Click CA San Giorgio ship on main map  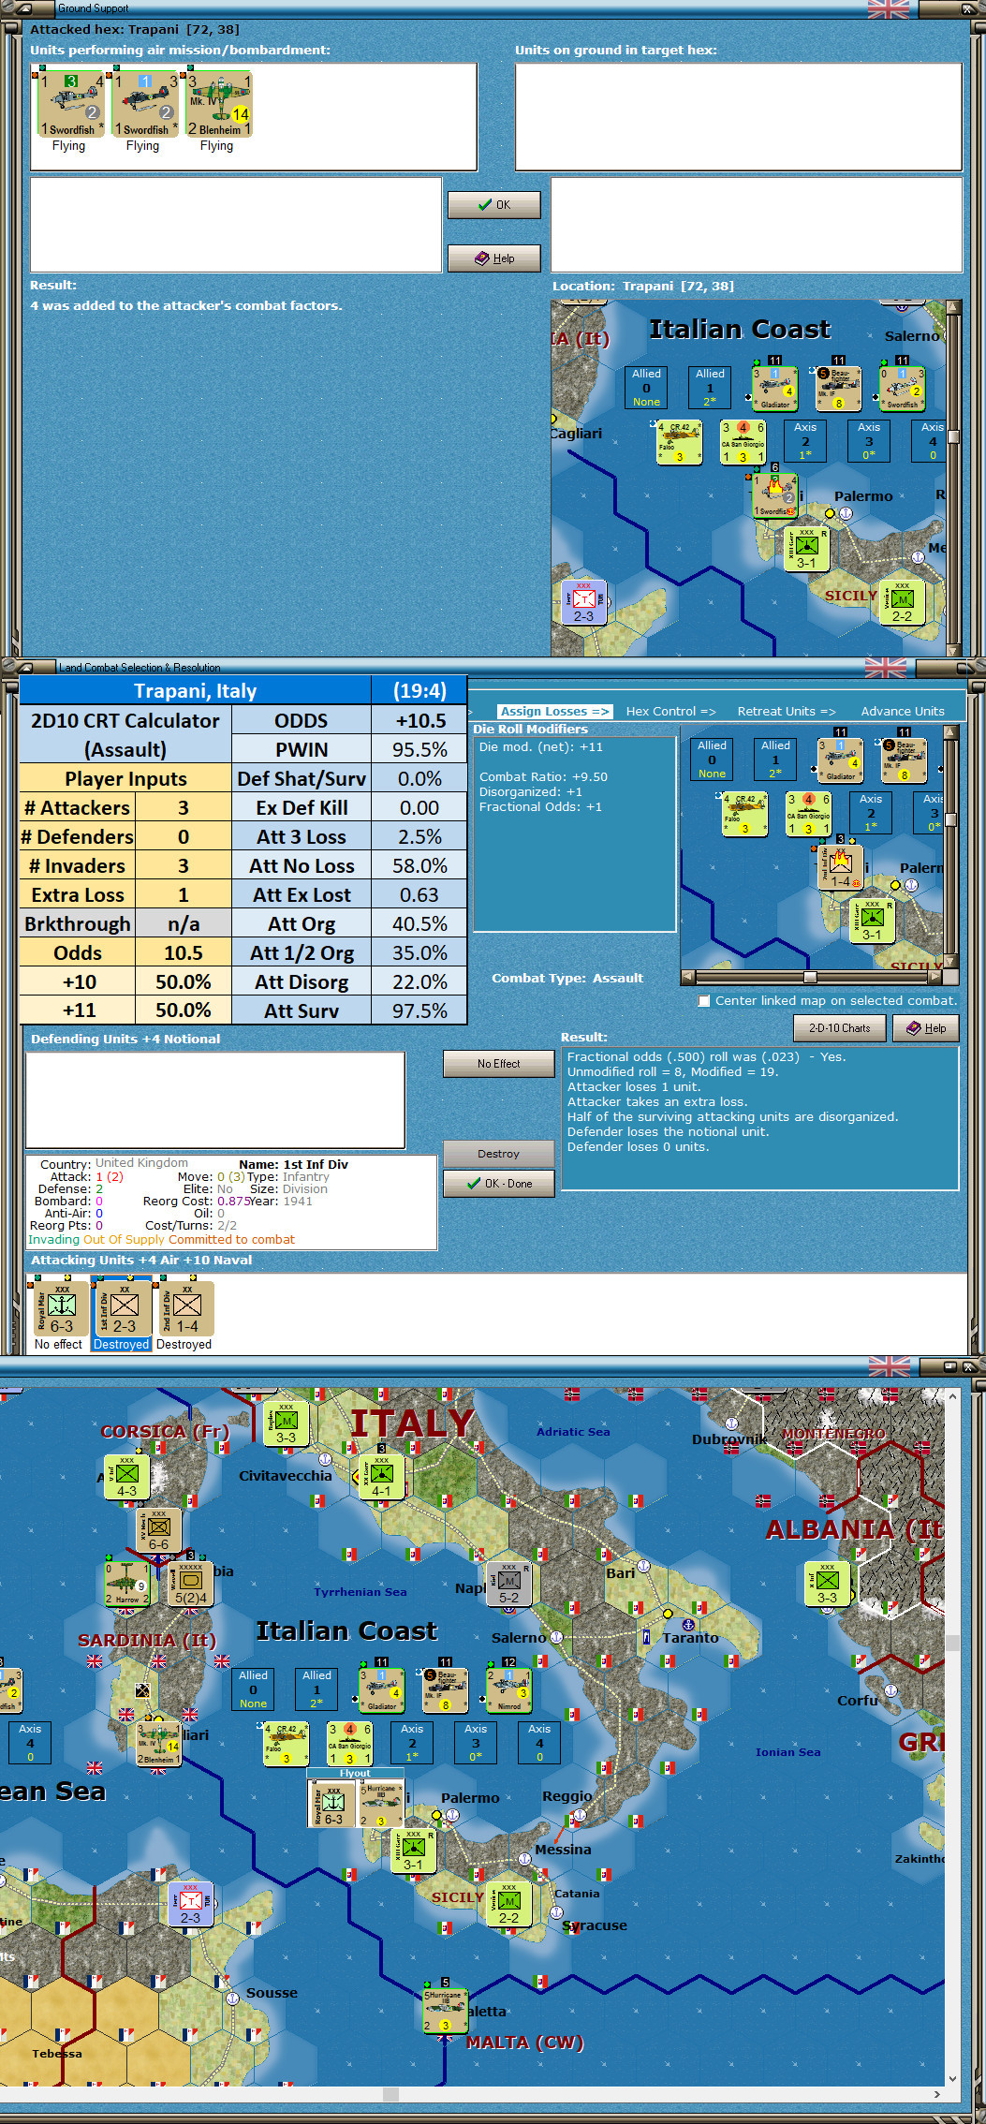349,1743
